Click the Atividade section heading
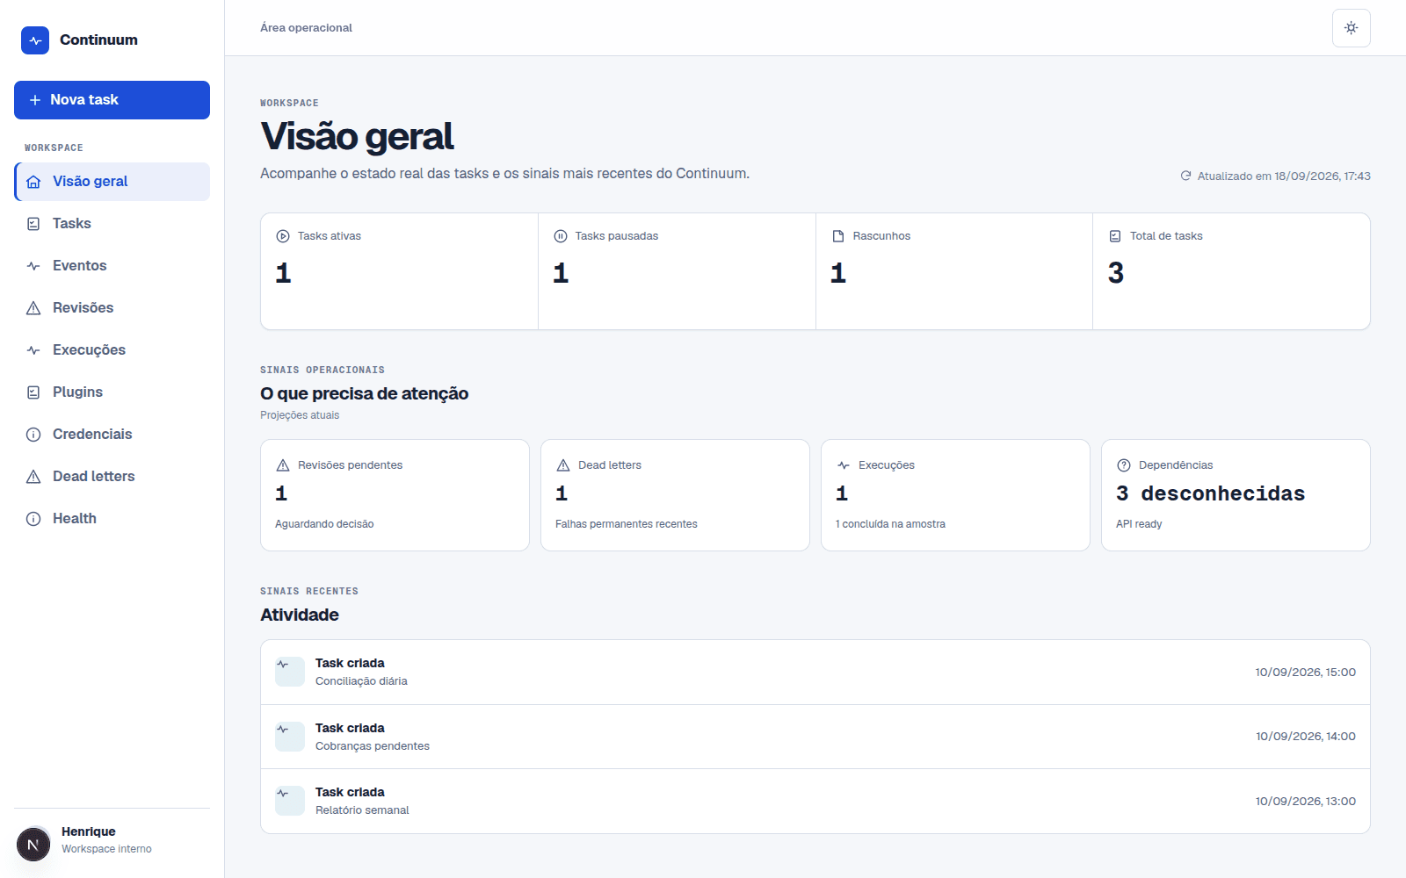Viewport: 1406px width, 878px height. pyautogui.click(x=300, y=615)
